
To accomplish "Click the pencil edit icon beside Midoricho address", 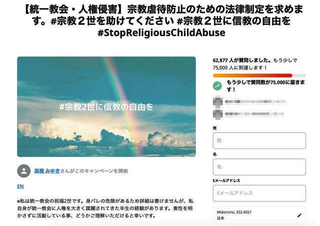I will coord(299,215).
